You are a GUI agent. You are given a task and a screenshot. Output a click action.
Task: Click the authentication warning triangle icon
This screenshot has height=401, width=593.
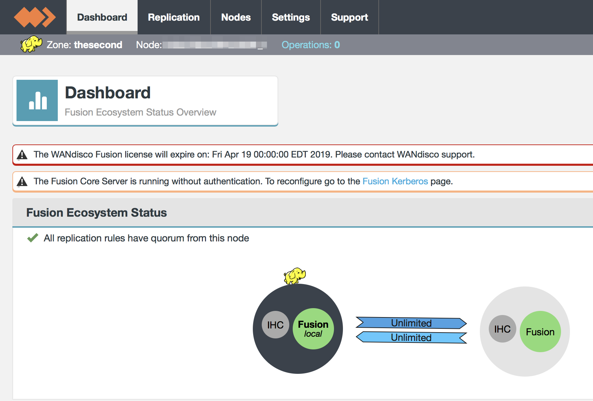(22, 181)
